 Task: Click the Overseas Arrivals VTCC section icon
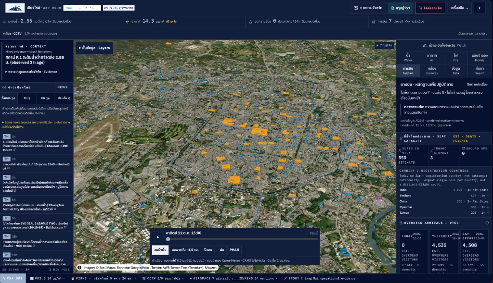click(401, 223)
